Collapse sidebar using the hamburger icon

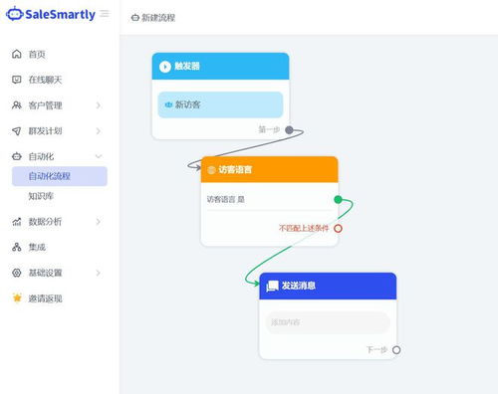pyautogui.click(x=105, y=14)
